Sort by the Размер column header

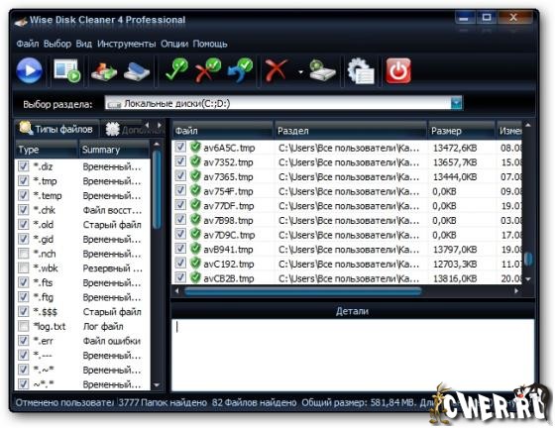click(461, 131)
